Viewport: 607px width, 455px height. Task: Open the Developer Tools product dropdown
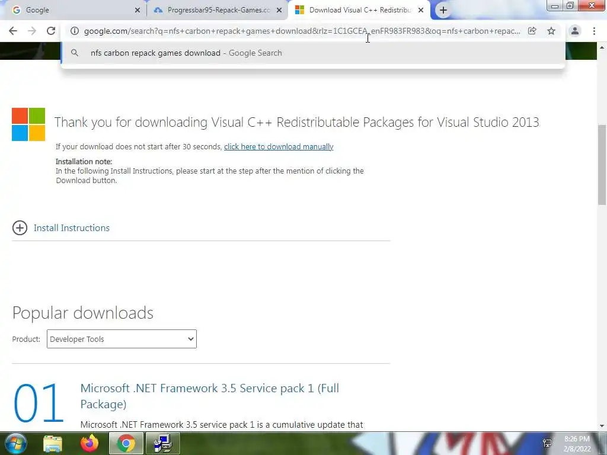[122, 339]
